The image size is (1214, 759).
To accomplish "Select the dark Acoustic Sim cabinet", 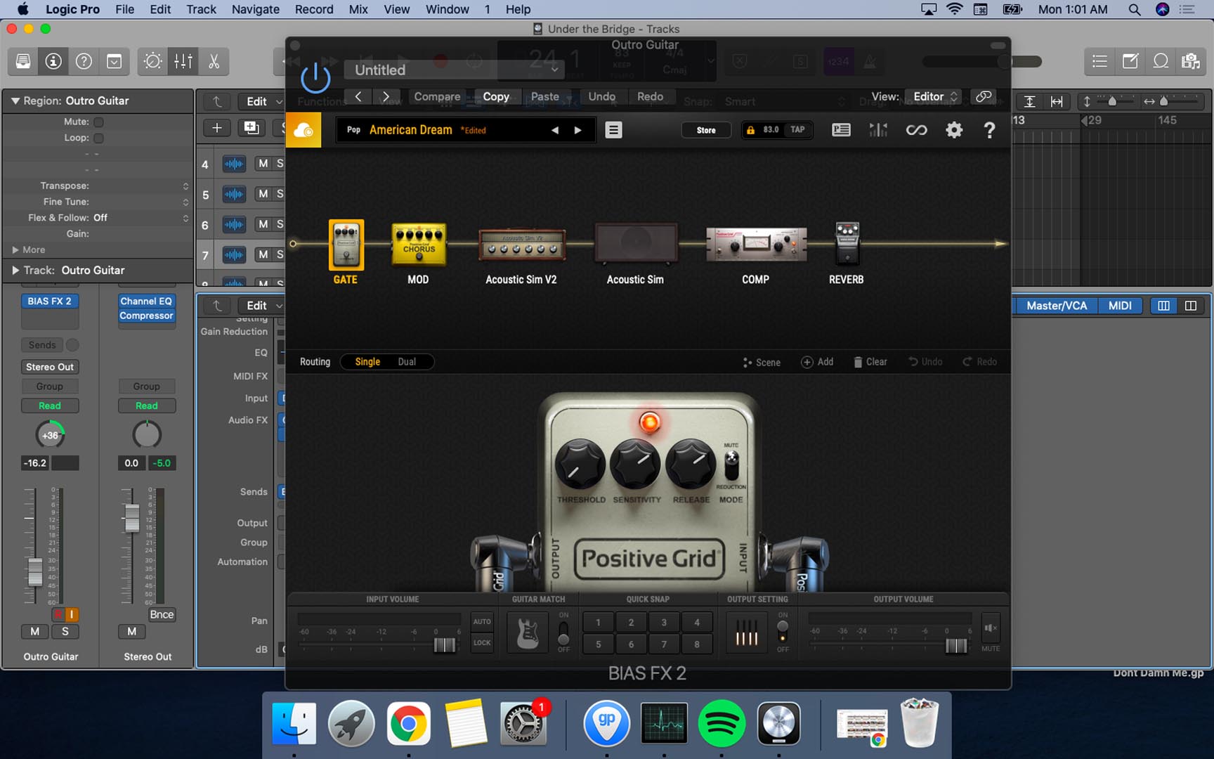I will [x=636, y=243].
